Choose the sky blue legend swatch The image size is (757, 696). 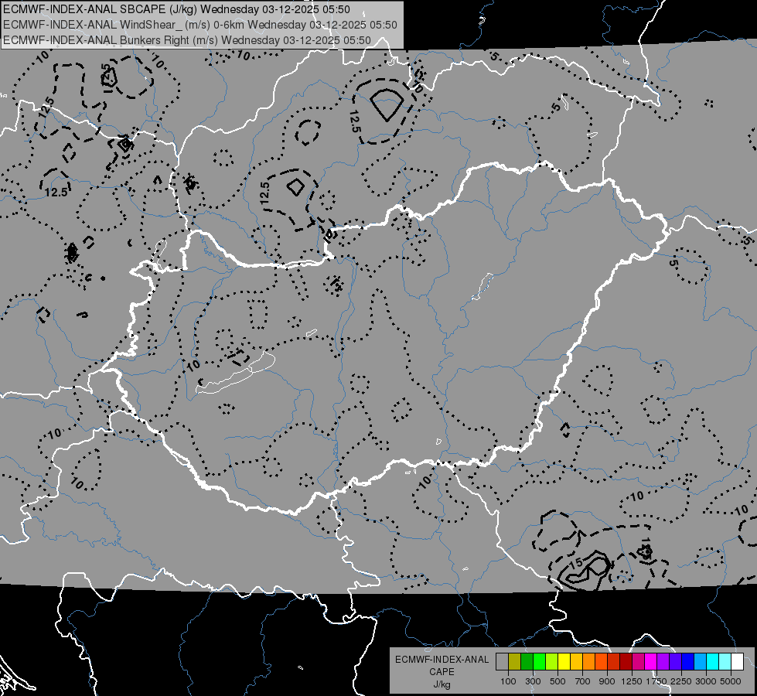coord(700,662)
